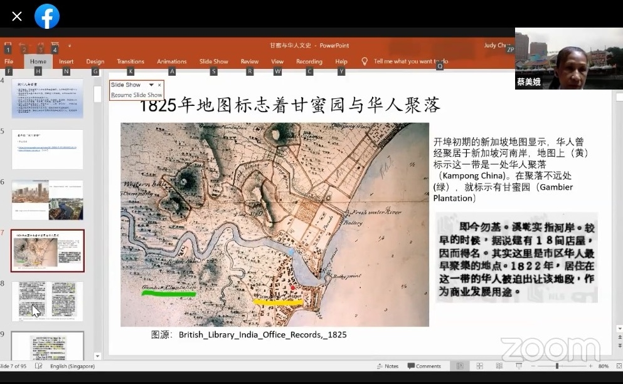Open the View ribbon tab
623x384 pixels.
277,61
